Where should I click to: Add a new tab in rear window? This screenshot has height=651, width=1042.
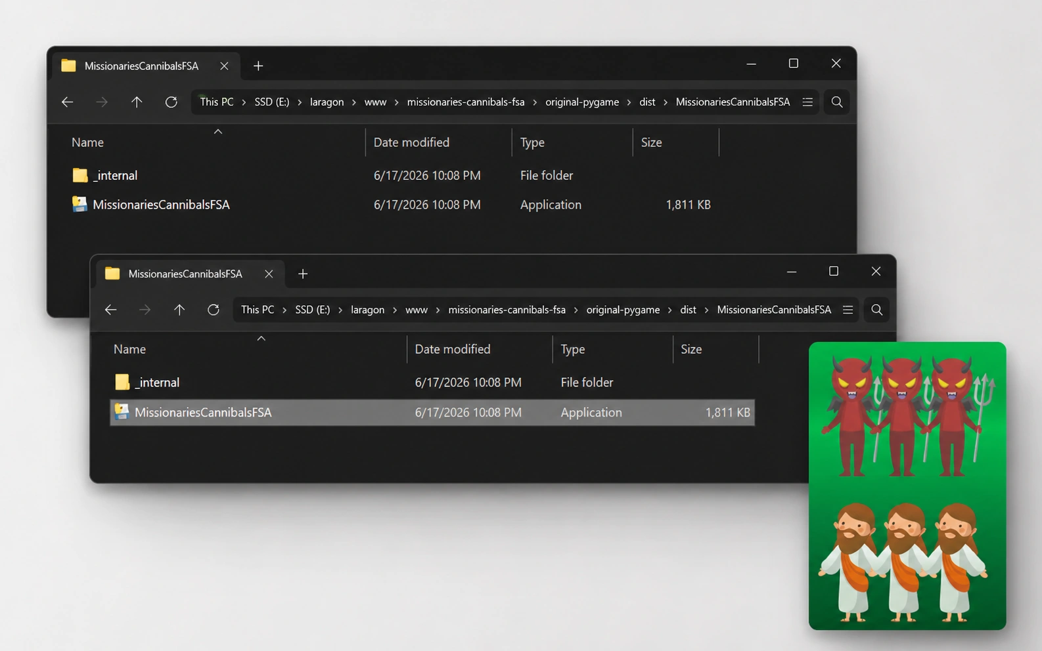(258, 66)
